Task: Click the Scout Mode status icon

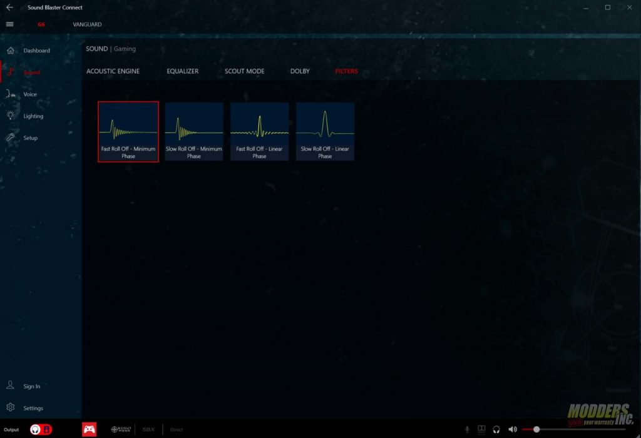Action: point(121,429)
